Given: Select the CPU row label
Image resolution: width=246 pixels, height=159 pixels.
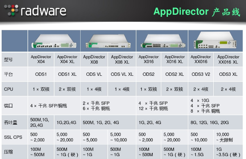Looking at the screenshot, I should pos(9,89).
